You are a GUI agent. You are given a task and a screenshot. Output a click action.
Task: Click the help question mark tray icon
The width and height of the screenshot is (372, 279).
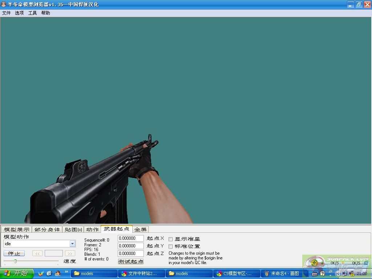point(322,274)
